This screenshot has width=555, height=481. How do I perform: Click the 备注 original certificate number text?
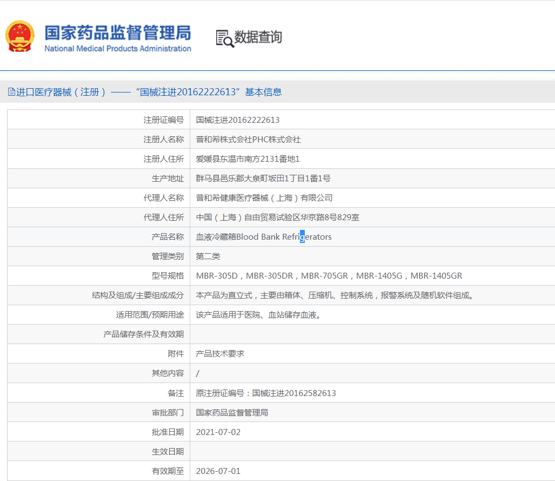(266, 393)
